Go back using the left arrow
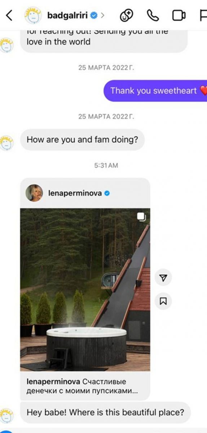 point(9,16)
